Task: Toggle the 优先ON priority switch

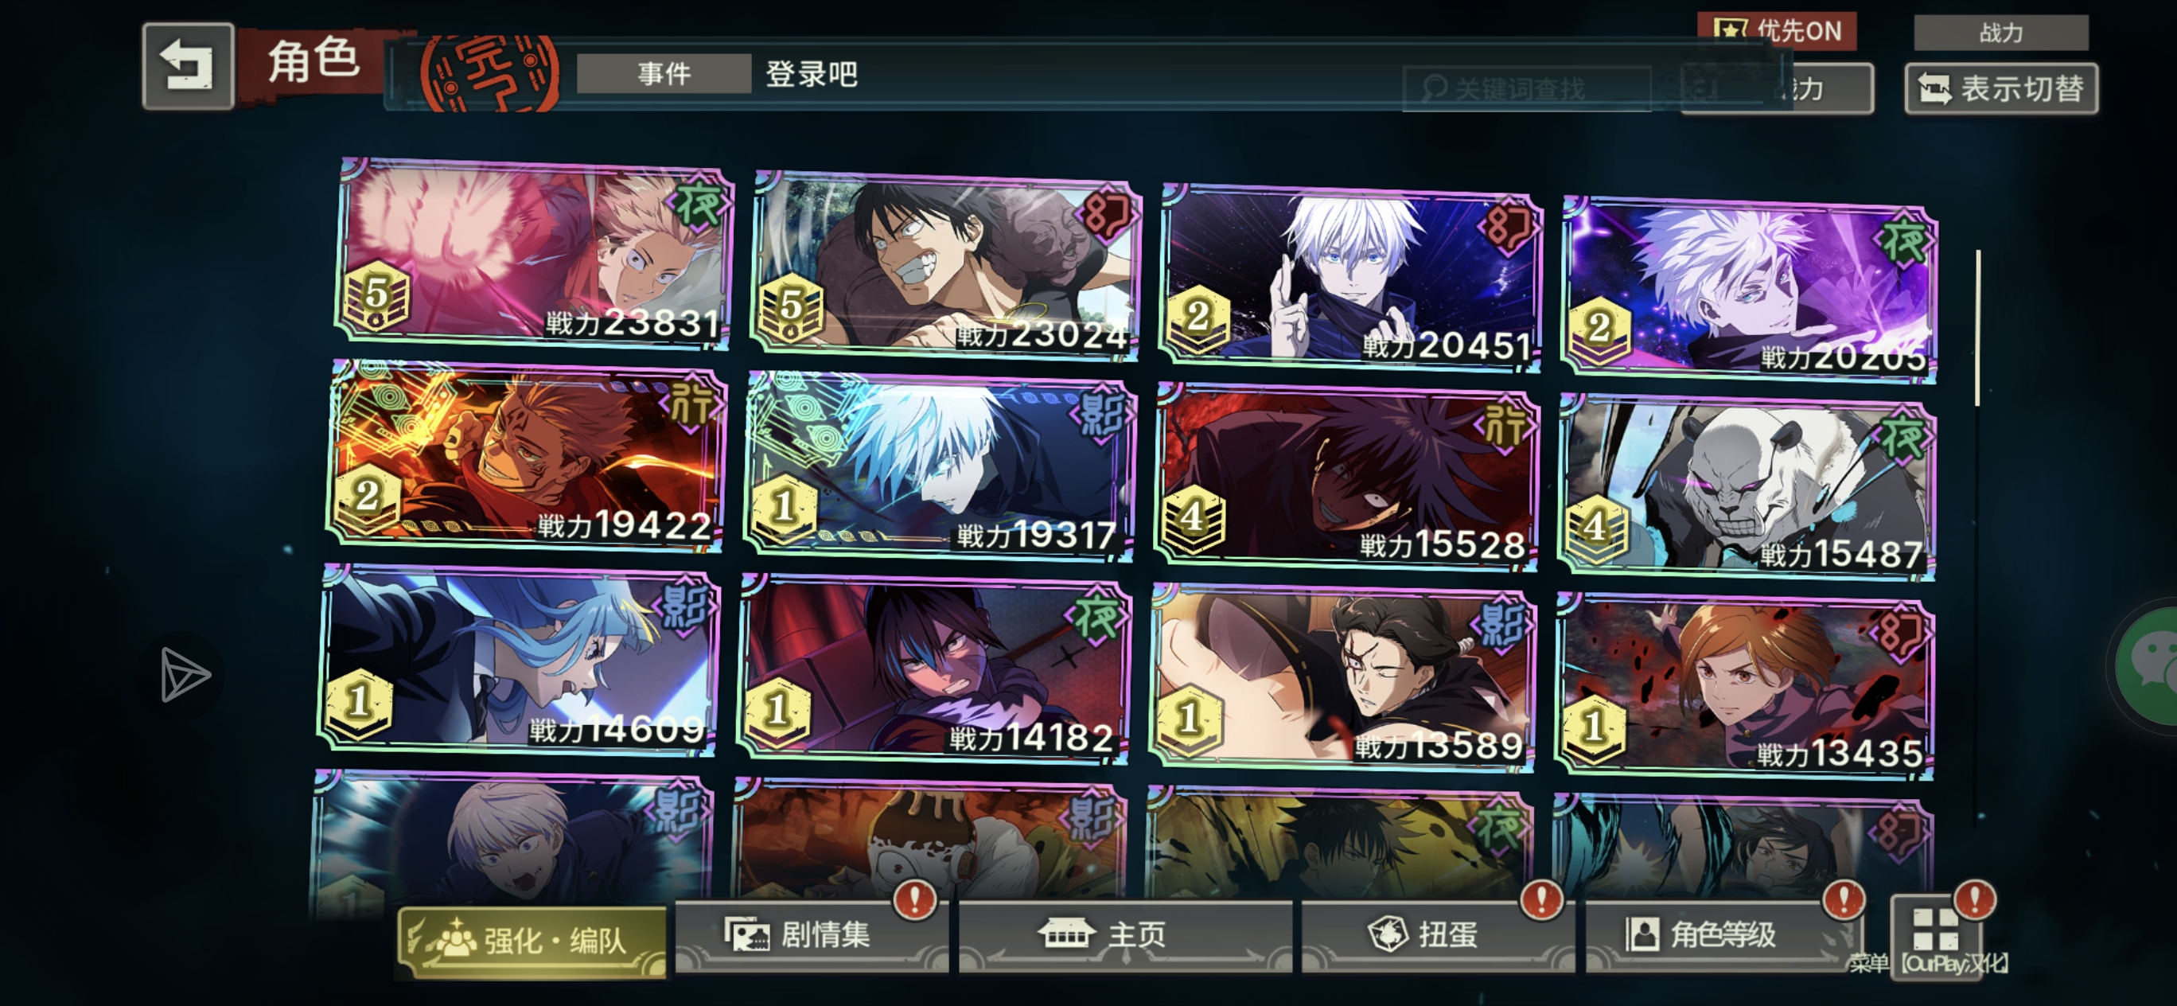Action: coord(1777,31)
